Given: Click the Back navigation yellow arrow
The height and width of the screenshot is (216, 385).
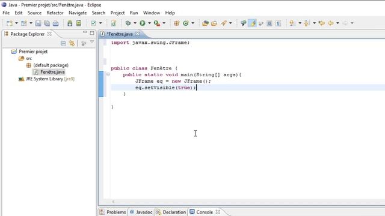Looking at the screenshot, I should tap(331, 23).
